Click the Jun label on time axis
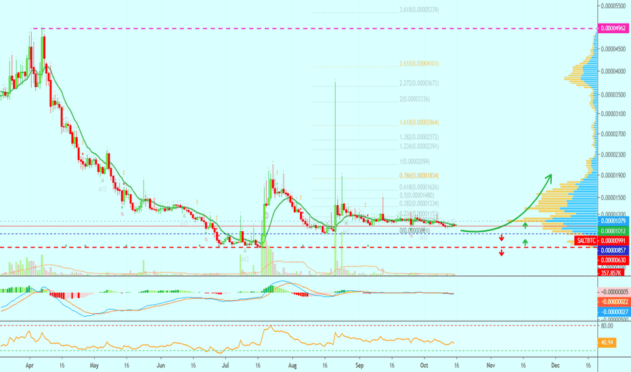 [160, 365]
